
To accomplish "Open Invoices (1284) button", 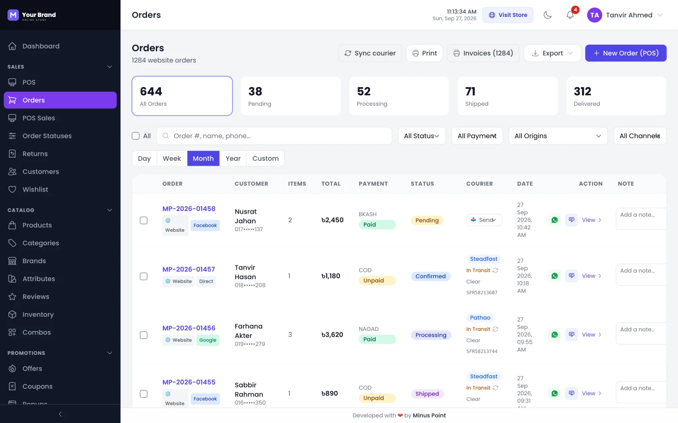I will 483,53.
